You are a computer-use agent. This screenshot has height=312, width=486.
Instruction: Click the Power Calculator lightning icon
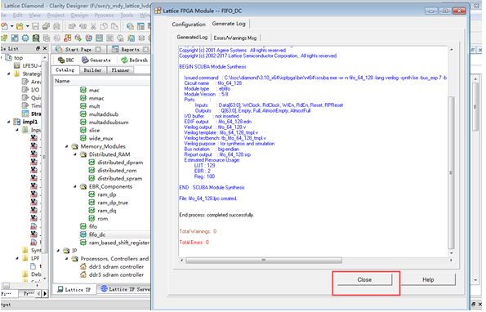coord(131,38)
